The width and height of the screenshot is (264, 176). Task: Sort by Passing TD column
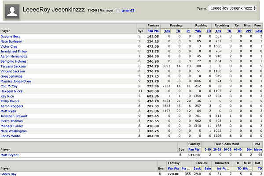tap(178, 31)
